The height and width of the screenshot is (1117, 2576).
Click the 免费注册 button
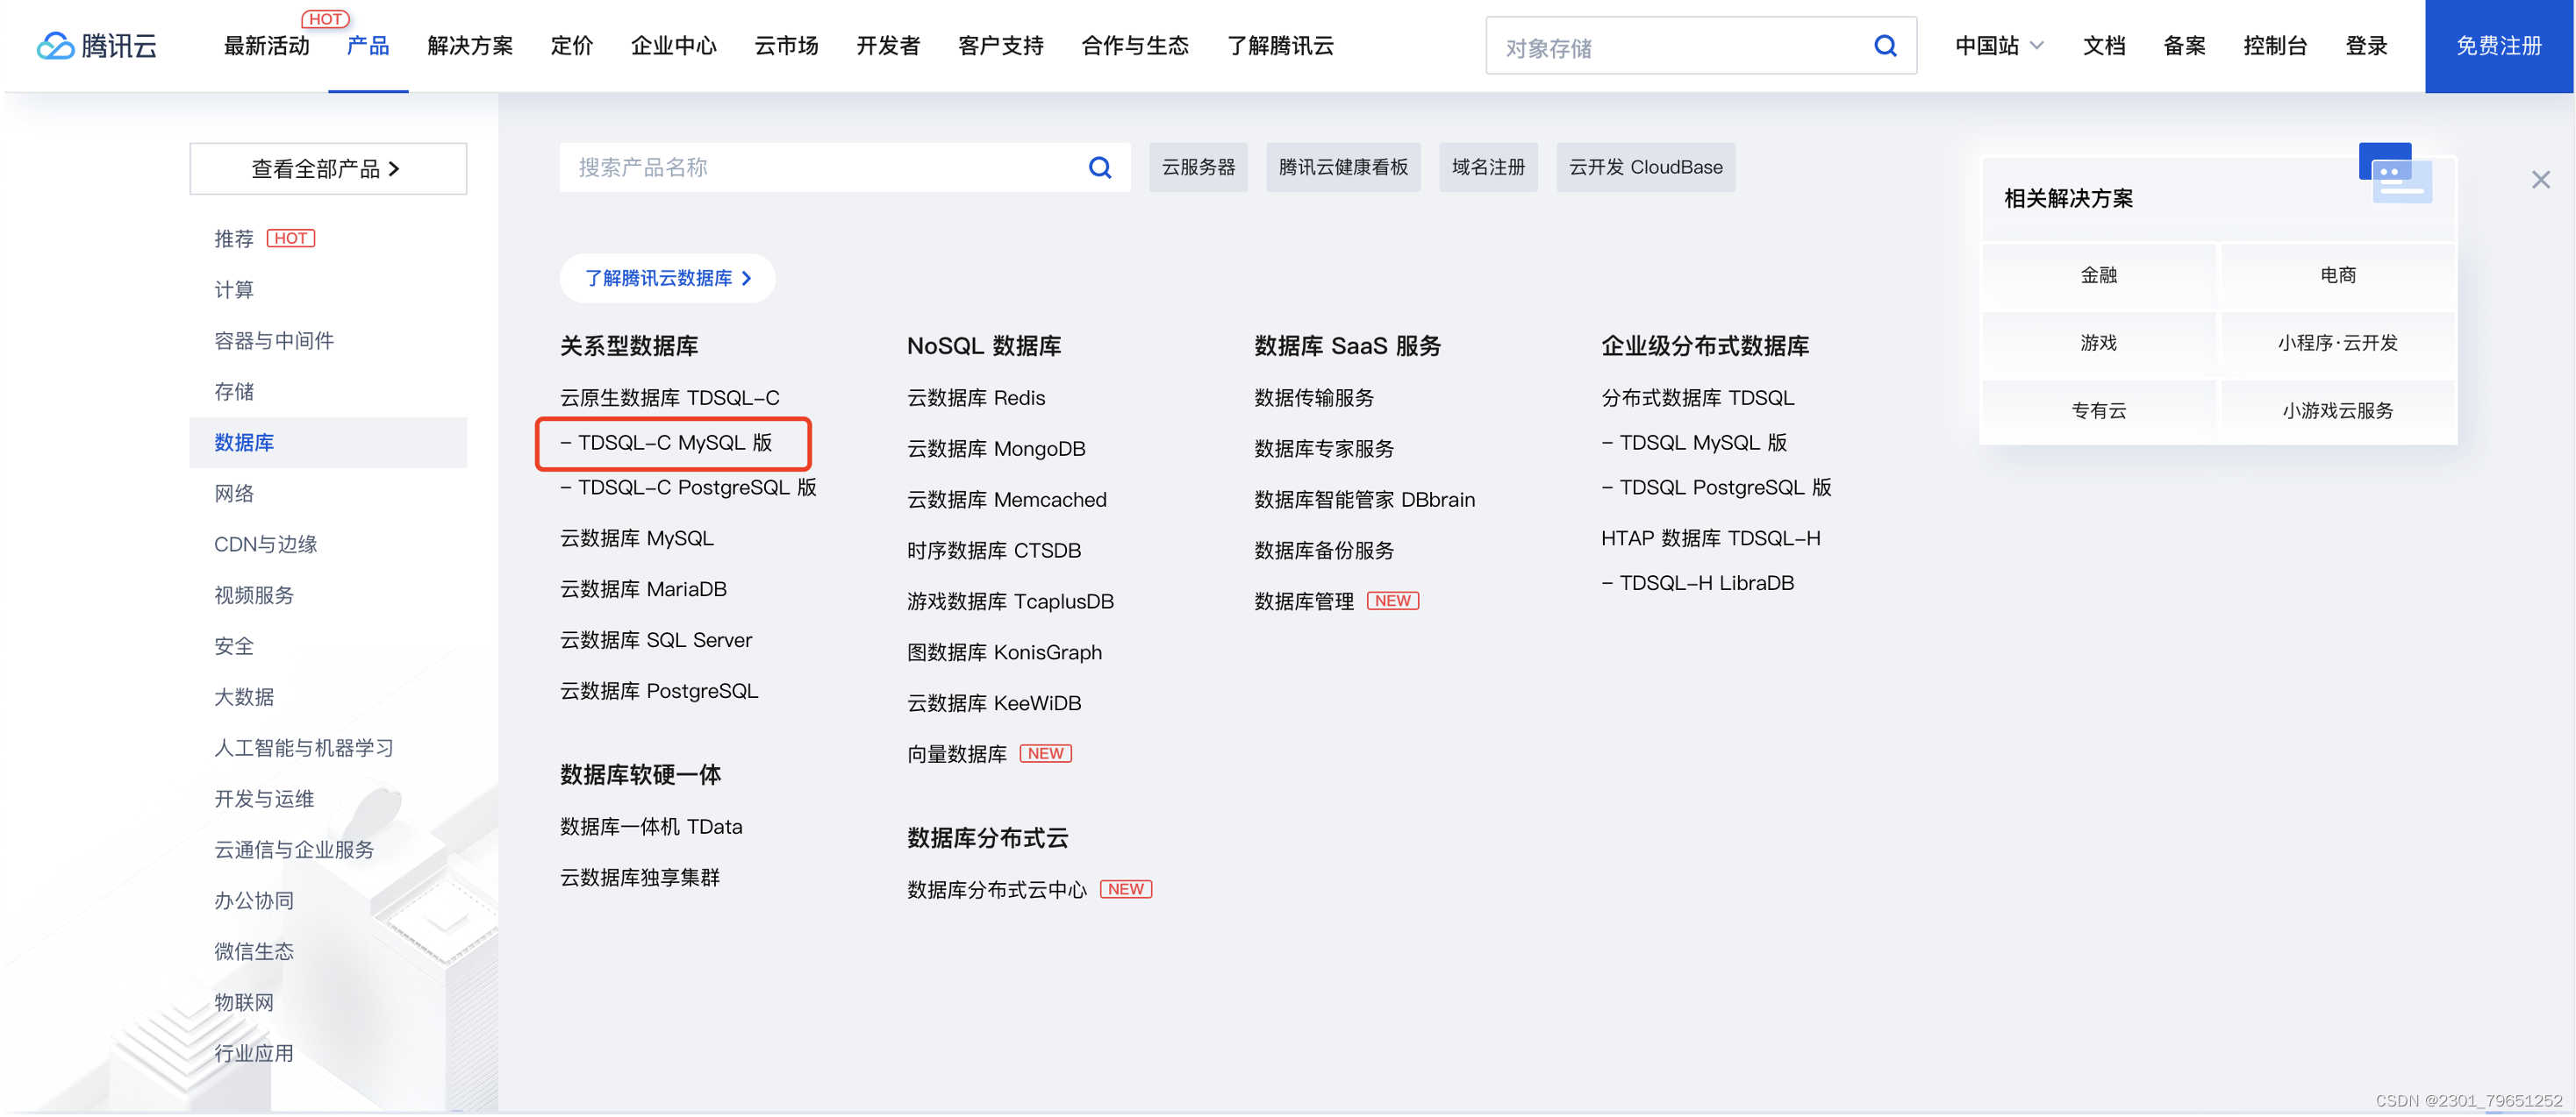2498,46
